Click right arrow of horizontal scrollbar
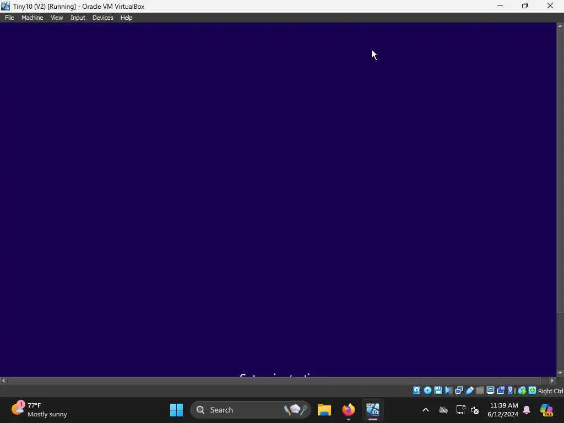This screenshot has width=564, height=423. (552, 381)
